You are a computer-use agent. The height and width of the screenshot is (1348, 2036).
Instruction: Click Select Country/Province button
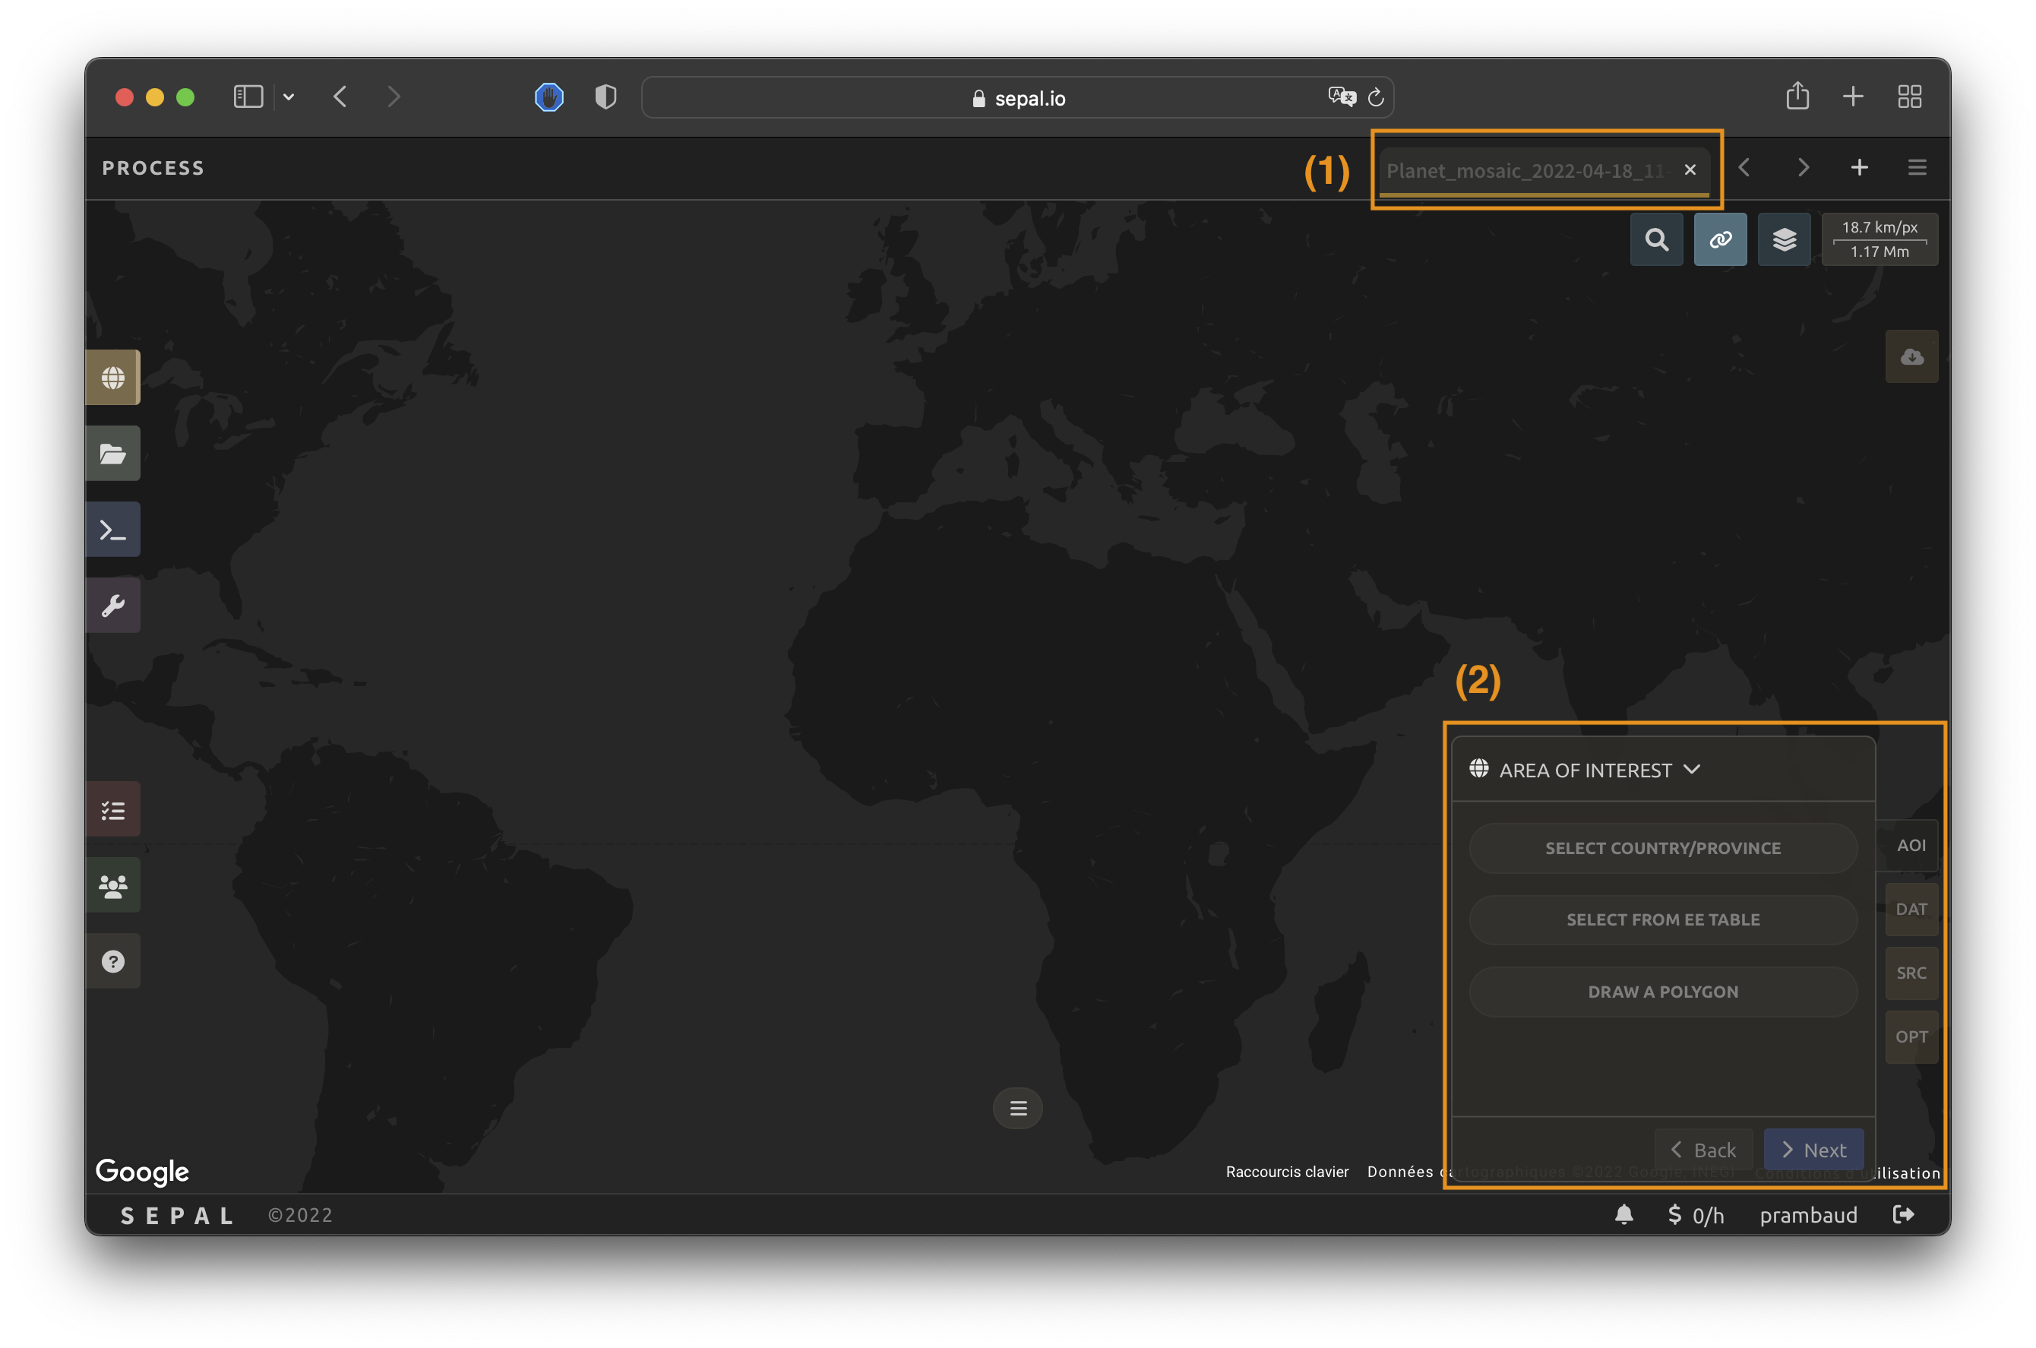tap(1662, 849)
